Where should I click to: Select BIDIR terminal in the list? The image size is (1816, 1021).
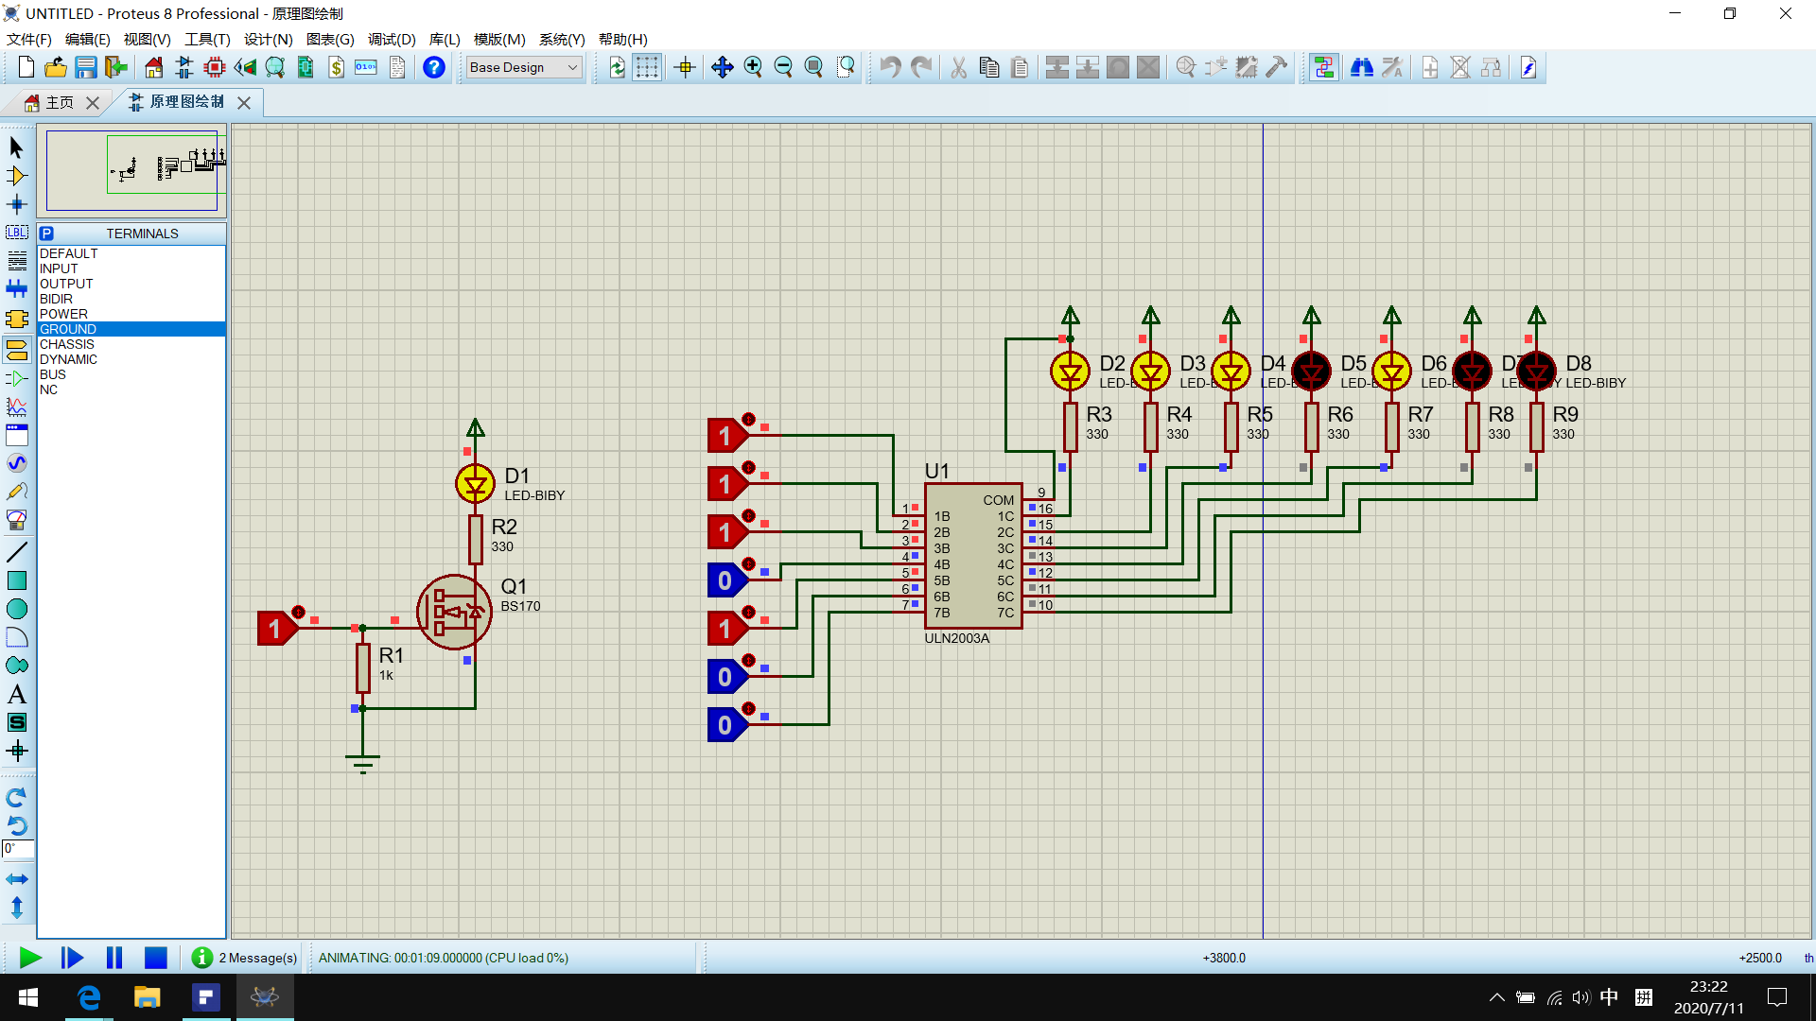[131, 299]
